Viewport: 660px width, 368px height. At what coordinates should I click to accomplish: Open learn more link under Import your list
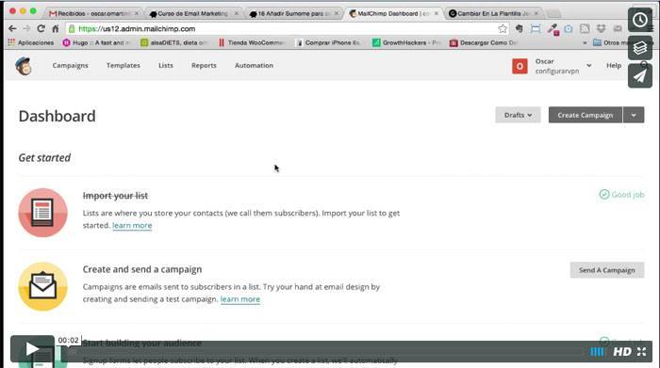point(132,226)
